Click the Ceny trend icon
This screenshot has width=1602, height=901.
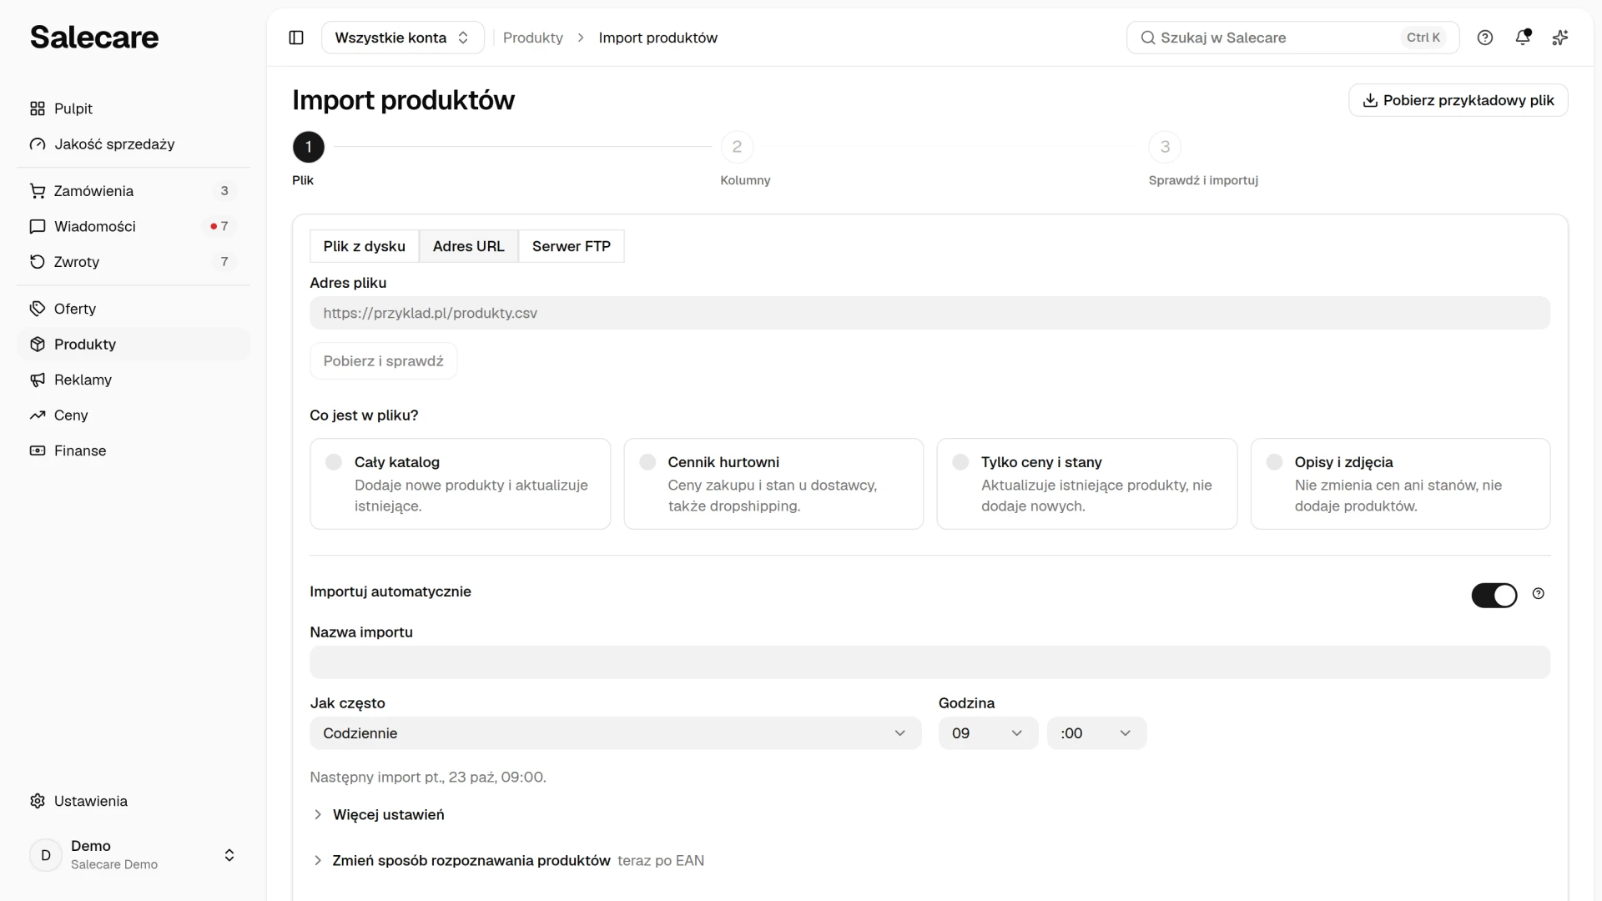(x=38, y=415)
